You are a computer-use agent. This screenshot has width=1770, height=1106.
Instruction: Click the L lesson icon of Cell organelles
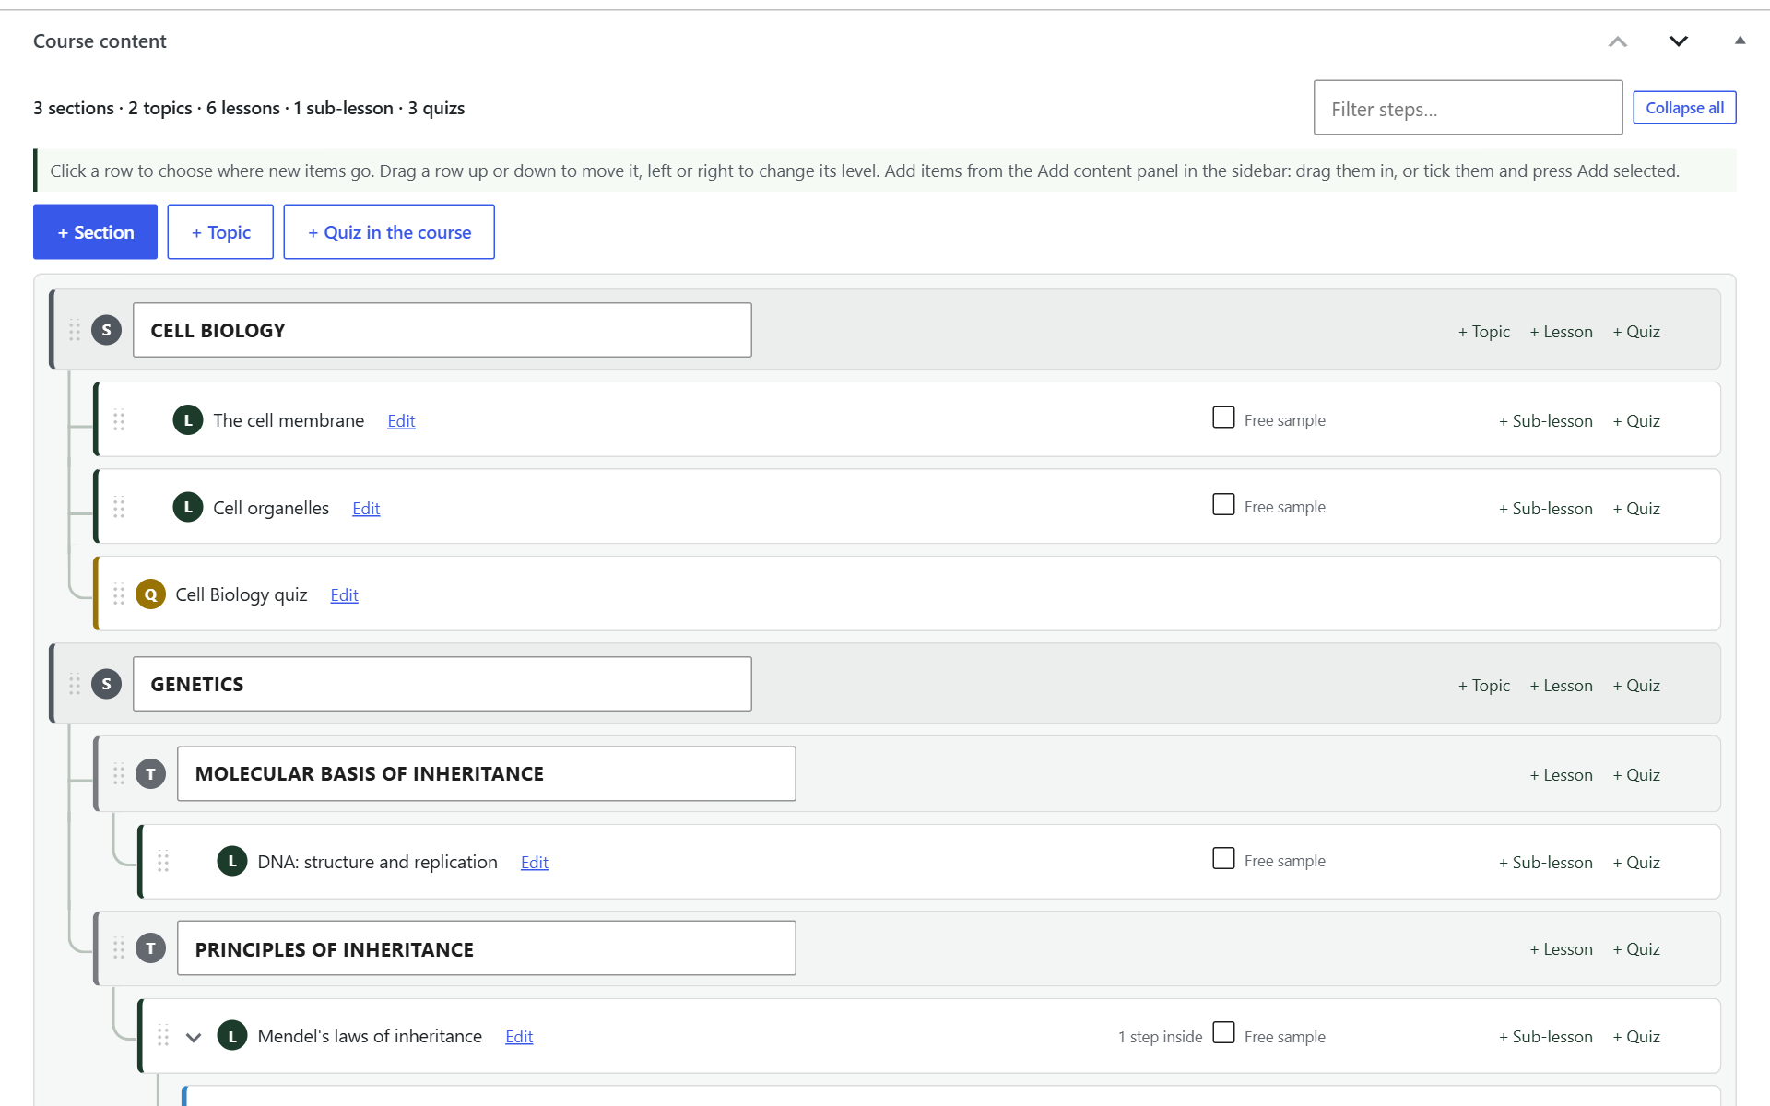click(188, 507)
